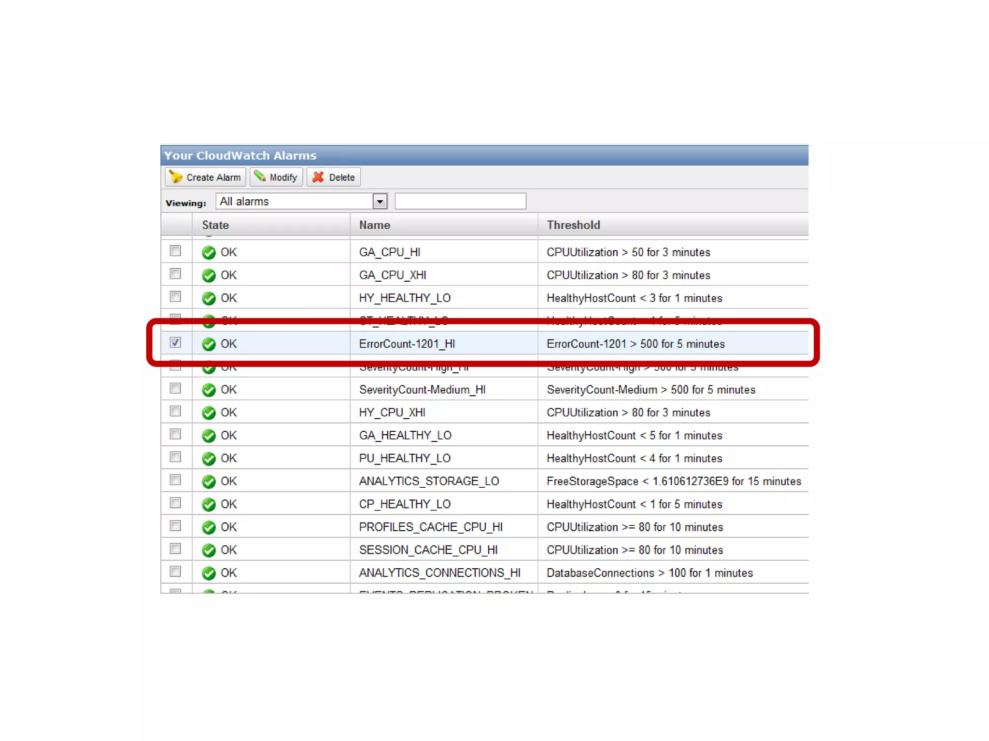Select the PROFILES_CACHE_CPU_HI alarm row

430,527
